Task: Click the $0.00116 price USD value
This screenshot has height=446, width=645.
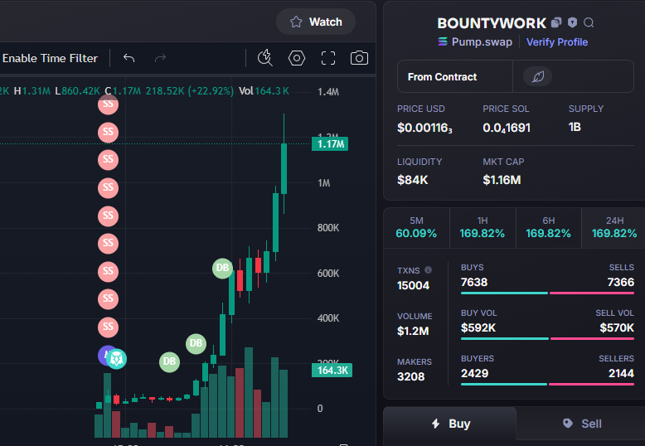Action: (x=424, y=128)
